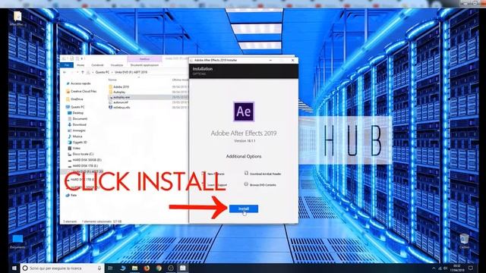Click the m0nkrus.nfo file icon
Image resolution: width=486 pixels, height=273 pixels.
110,108
